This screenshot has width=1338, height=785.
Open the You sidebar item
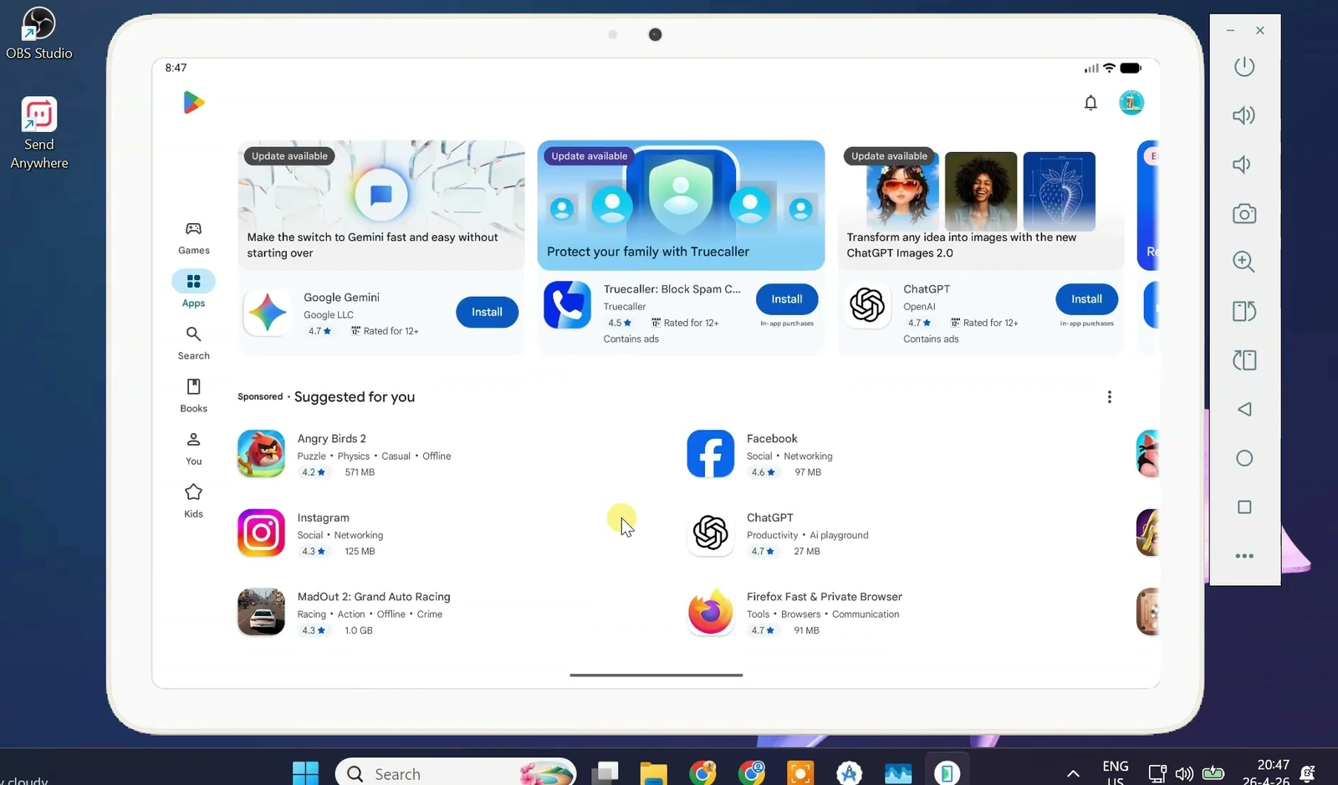click(x=193, y=448)
